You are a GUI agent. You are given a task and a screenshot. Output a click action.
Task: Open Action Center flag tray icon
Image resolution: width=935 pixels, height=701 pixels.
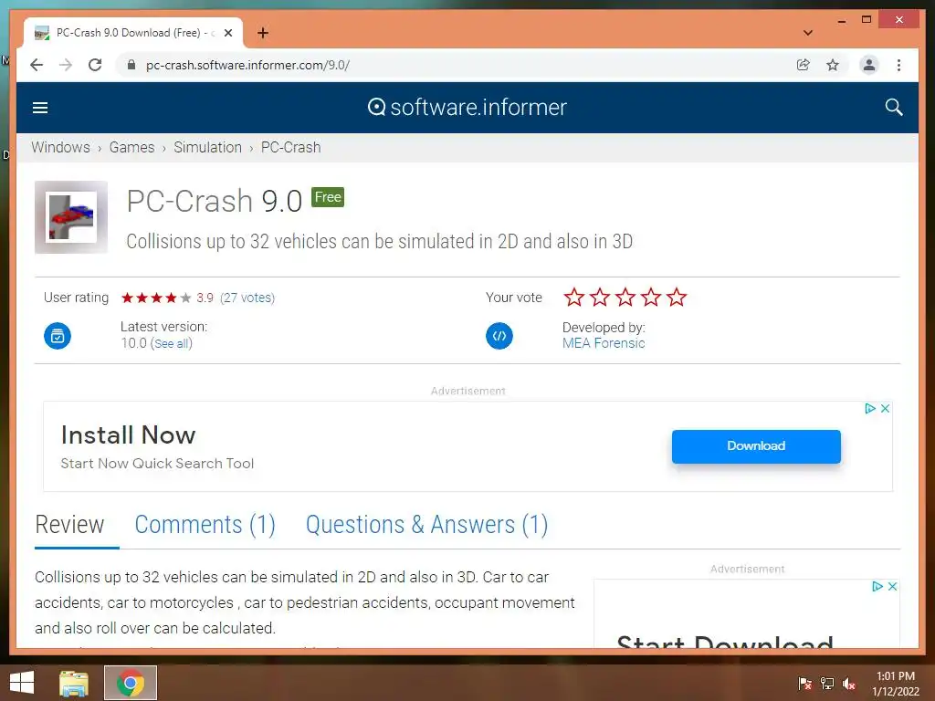pos(805,683)
